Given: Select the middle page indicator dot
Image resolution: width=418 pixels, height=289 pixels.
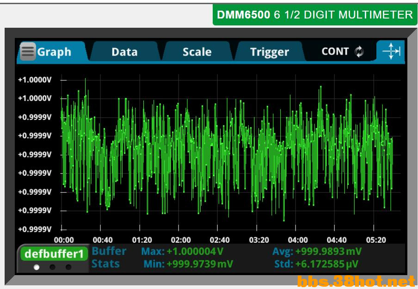Looking at the screenshot, I should coord(53,267).
